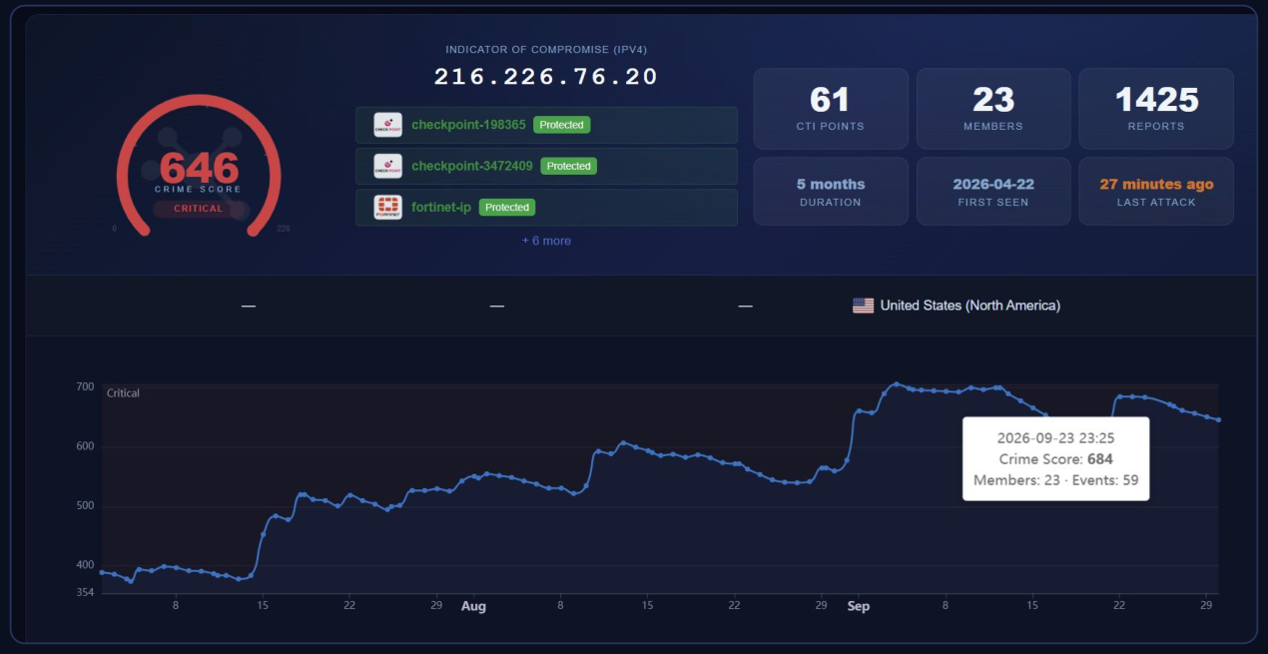
Task: Click the Fortinet logo beside fortinet-ip
Action: coord(387,207)
